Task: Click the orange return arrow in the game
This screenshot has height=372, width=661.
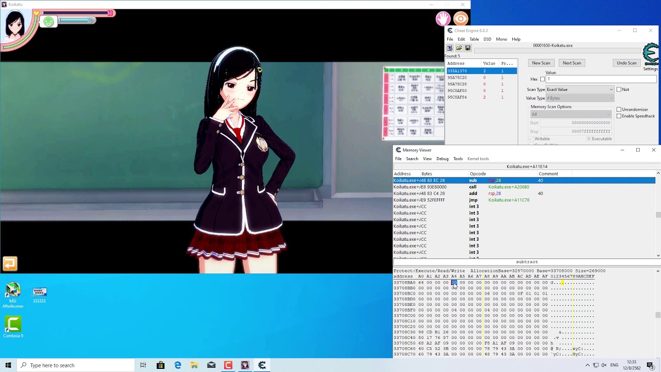Action: coord(10,264)
